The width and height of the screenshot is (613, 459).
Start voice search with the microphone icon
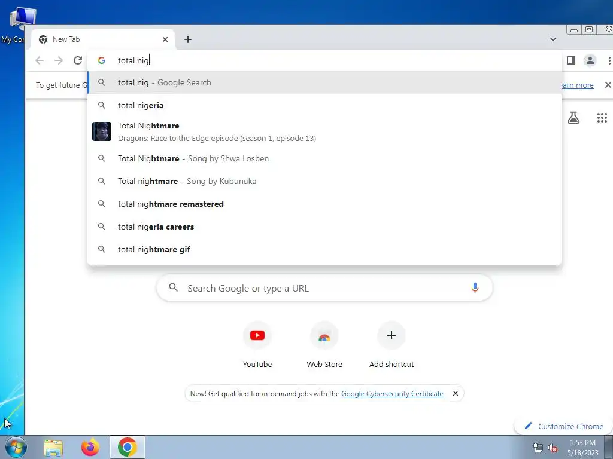click(475, 288)
